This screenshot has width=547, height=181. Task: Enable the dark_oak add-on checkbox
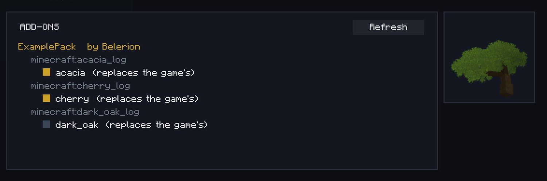(46, 125)
